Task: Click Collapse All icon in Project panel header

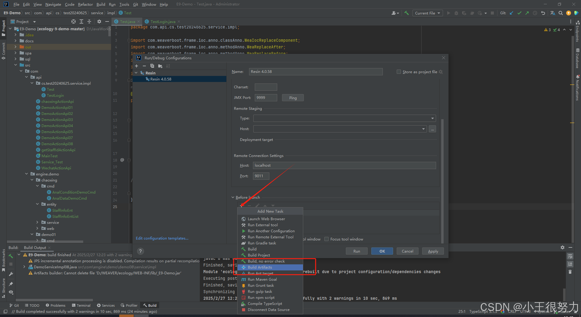Action: tap(89, 21)
